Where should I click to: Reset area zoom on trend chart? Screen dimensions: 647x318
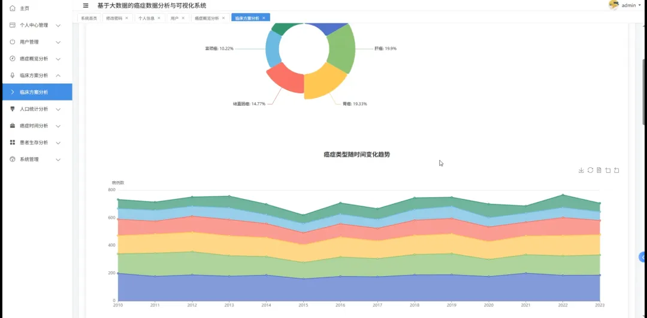click(x=616, y=170)
